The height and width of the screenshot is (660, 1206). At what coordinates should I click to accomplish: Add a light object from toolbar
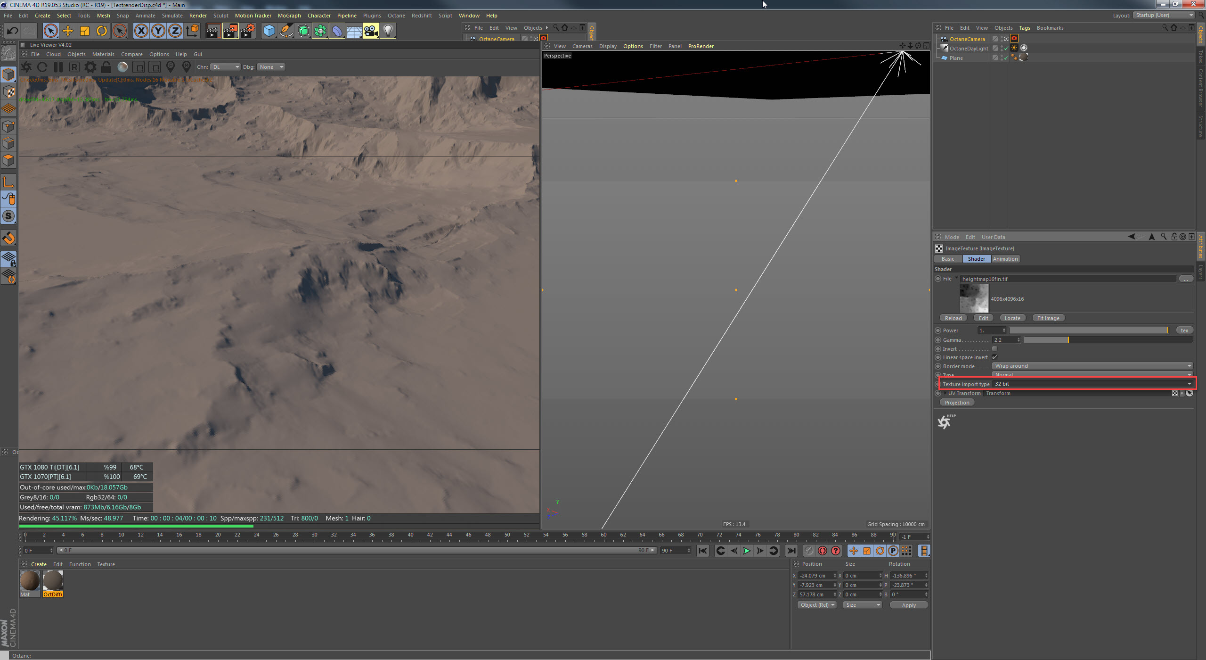tap(388, 31)
